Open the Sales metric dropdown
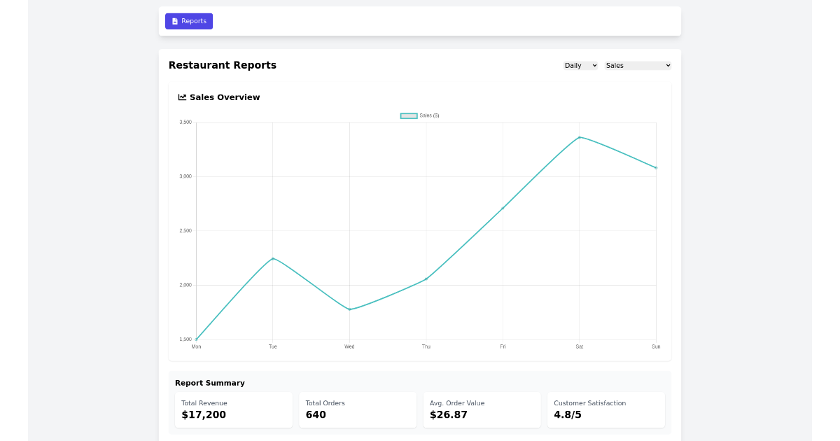This screenshot has height=441, width=840. tap(637, 65)
